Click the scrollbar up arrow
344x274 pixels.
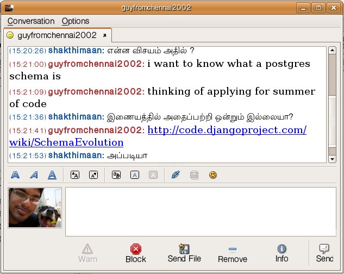pyautogui.click(x=332, y=50)
